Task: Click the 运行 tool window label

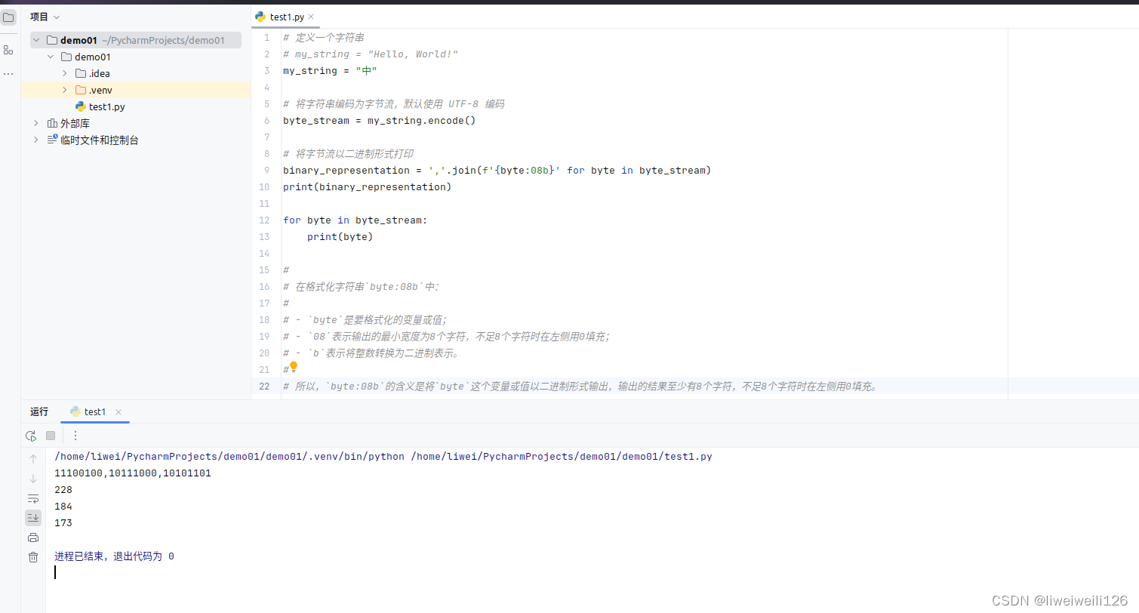Action: pyautogui.click(x=39, y=412)
